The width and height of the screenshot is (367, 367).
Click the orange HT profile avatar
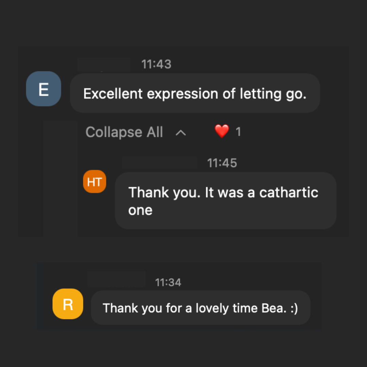point(94,181)
